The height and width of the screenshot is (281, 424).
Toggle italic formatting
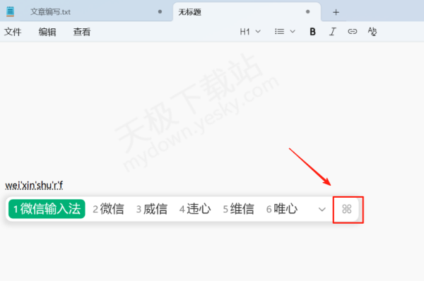pyautogui.click(x=333, y=32)
